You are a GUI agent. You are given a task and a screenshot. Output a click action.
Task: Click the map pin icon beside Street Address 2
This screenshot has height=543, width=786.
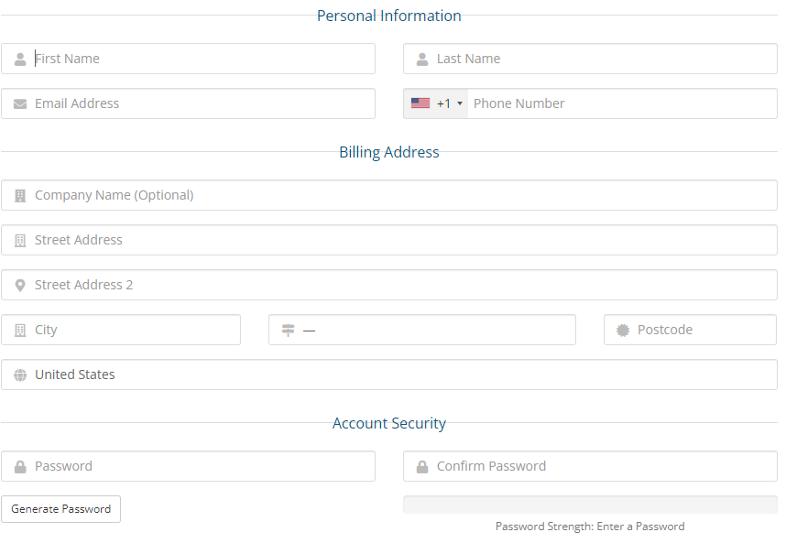(20, 285)
